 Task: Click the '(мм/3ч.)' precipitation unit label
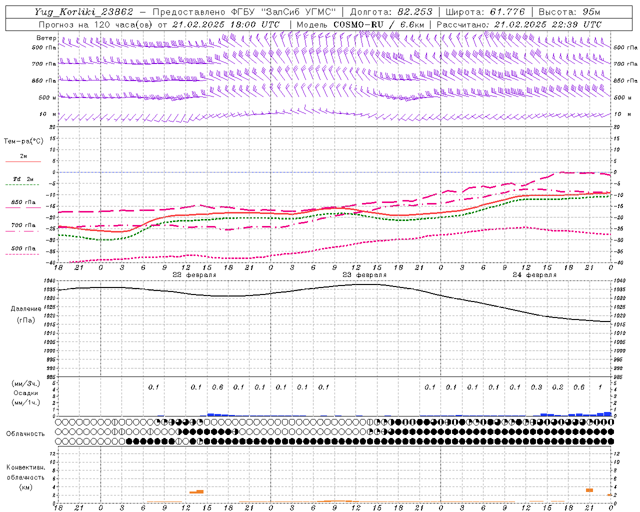pyautogui.click(x=26, y=383)
